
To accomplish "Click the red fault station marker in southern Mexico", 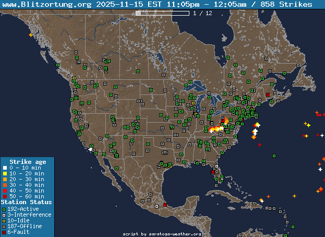I will pyautogui.click(x=165, y=205).
